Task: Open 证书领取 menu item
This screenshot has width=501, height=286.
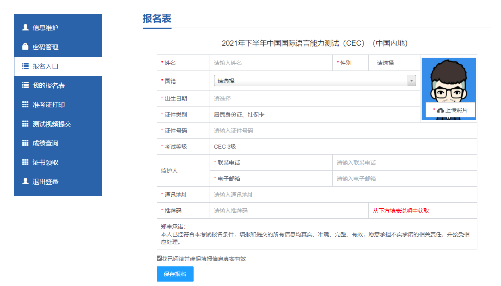Action: pyautogui.click(x=58, y=162)
